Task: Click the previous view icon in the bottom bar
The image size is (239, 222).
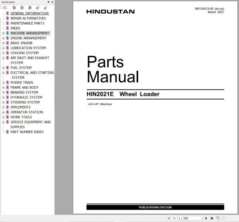Action: (218, 218)
